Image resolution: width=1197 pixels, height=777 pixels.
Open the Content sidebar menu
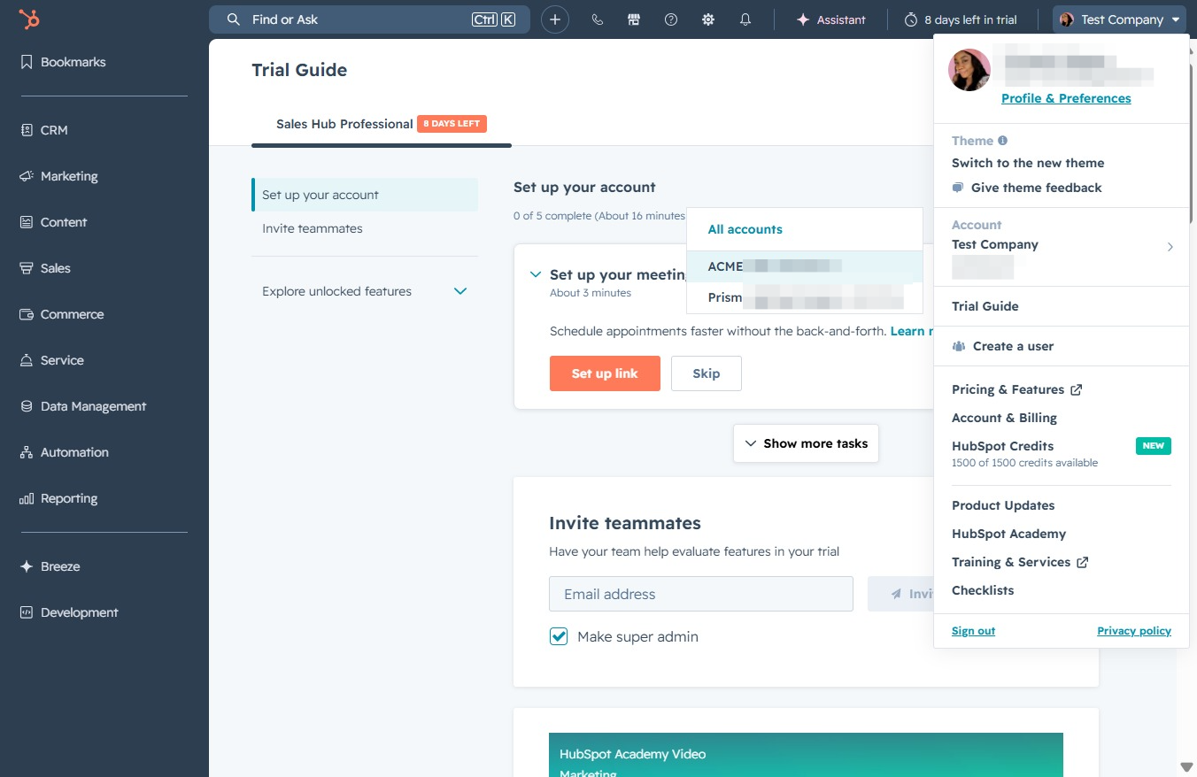pos(54,222)
